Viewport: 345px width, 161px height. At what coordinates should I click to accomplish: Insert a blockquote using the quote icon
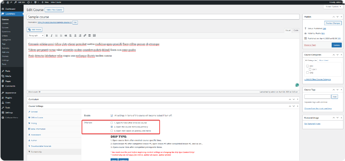pos(66,35)
